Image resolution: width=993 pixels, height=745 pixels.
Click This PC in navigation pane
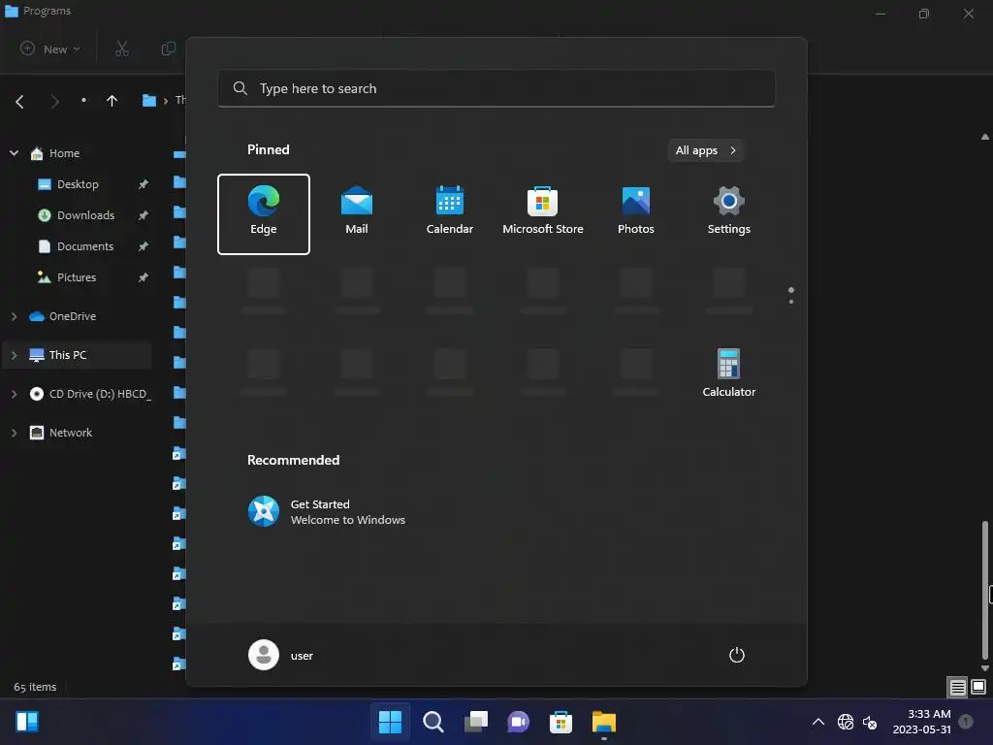coord(68,355)
